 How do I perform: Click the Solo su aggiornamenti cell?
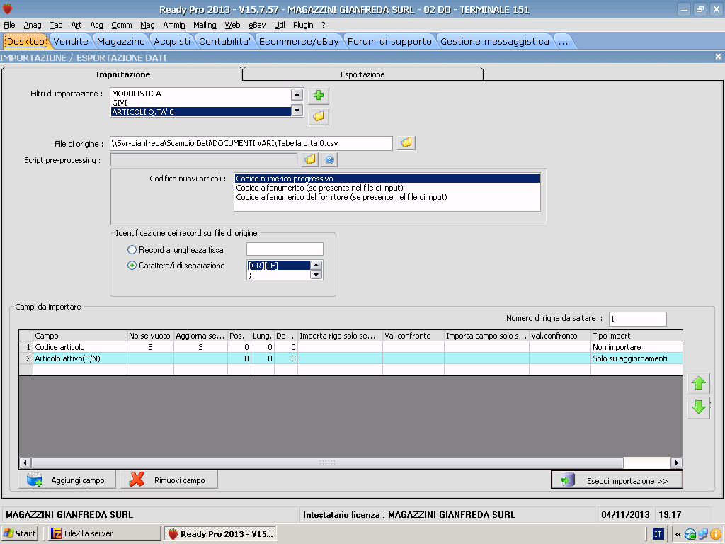tap(636, 358)
